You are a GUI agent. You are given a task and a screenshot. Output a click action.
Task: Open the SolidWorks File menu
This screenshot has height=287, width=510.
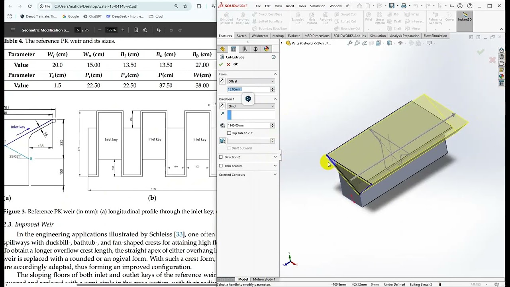pyautogui.click(x=258, y=6)
